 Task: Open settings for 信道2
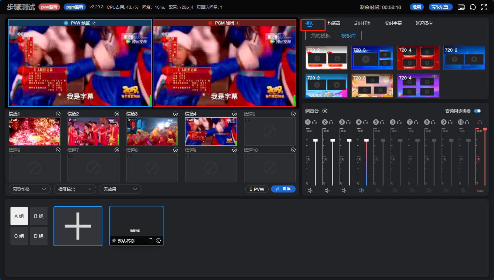pos(117,114)
